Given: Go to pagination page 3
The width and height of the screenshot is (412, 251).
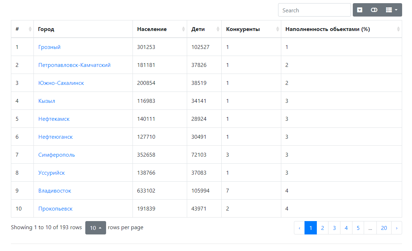Looking at the screenshot, I should pyautogui.click(x=334, y=228).
